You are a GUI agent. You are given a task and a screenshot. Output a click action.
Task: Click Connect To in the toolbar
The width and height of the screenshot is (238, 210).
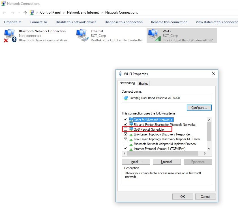pos(38,22)
